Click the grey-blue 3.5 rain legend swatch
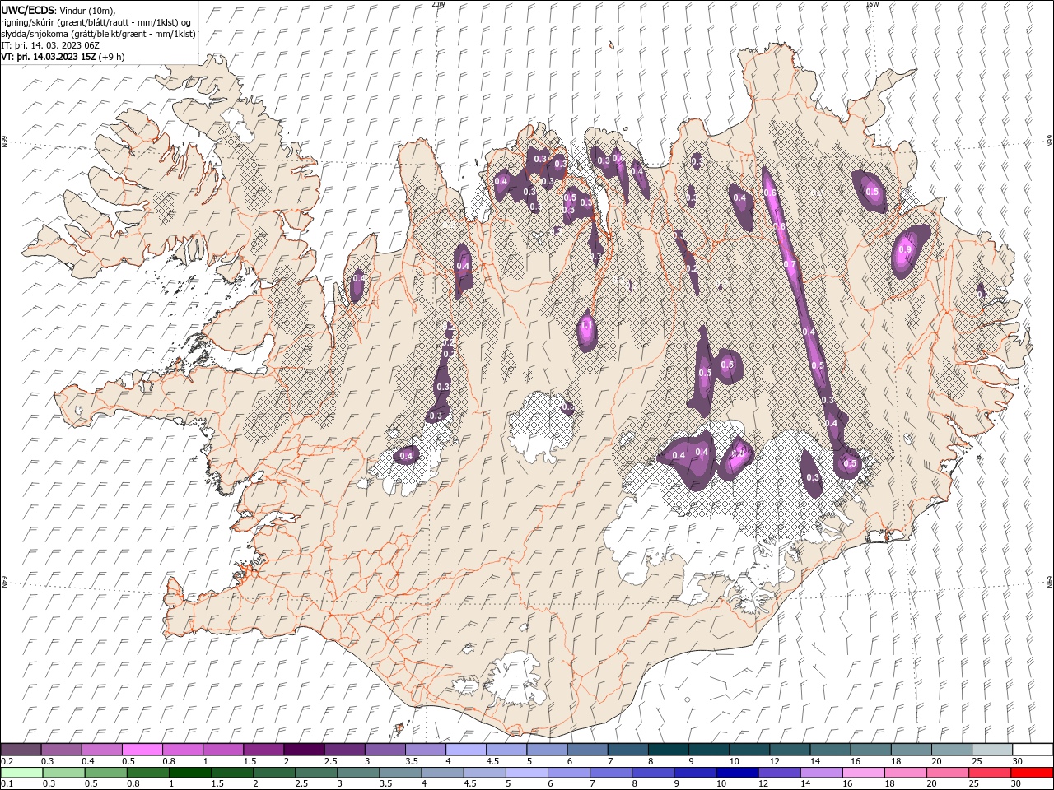Screen dimensions: 1054x790 [x=400, y=773]
